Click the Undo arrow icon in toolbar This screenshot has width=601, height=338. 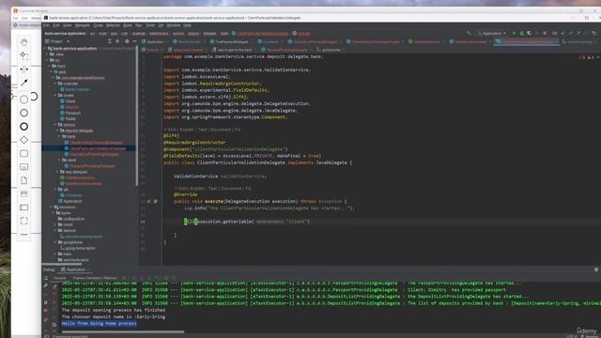tap(593, 34)
